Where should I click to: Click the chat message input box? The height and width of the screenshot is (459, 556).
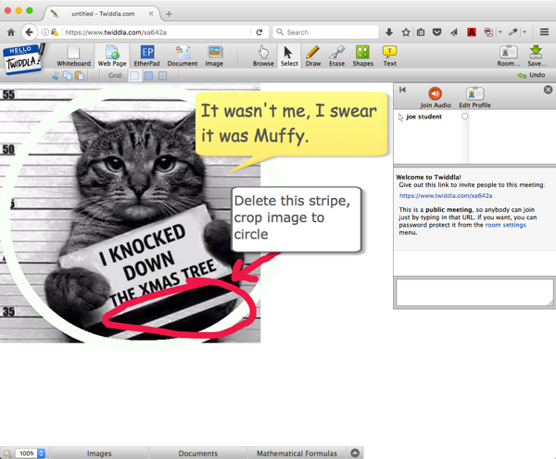pos(474,292)
